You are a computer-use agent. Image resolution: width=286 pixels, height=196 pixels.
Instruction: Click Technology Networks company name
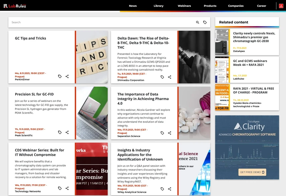(28, 191)
